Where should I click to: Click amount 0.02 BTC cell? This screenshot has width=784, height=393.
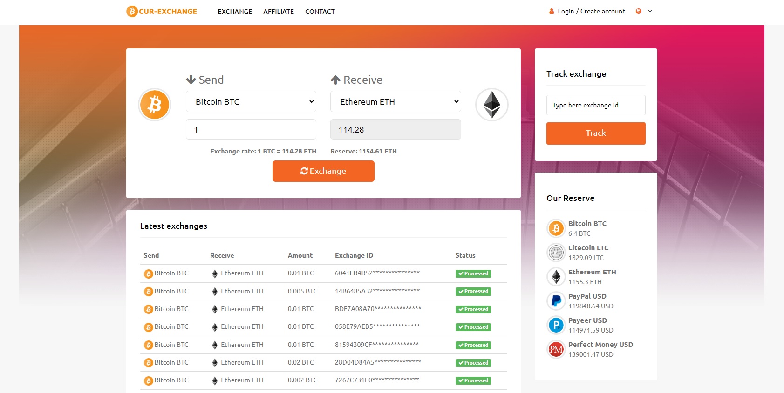pyautogui.click(x=300, y=362)
